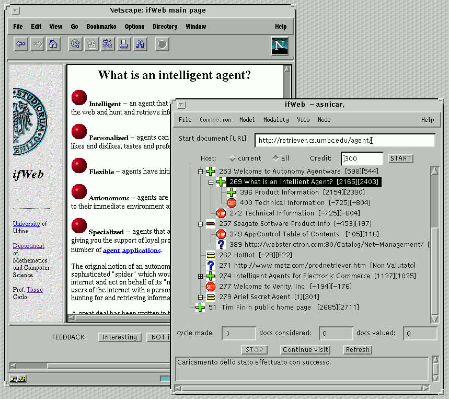The image size is (449, 399).
Task: Click the Credit input field showing 300
Action: click(362, 158)
